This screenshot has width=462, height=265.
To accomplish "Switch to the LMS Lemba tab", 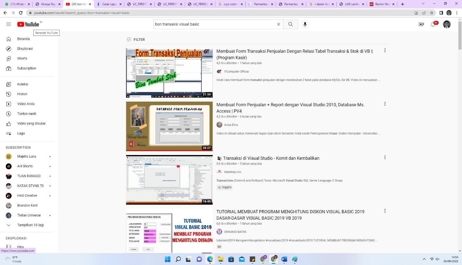I will (x=352, y=4).
